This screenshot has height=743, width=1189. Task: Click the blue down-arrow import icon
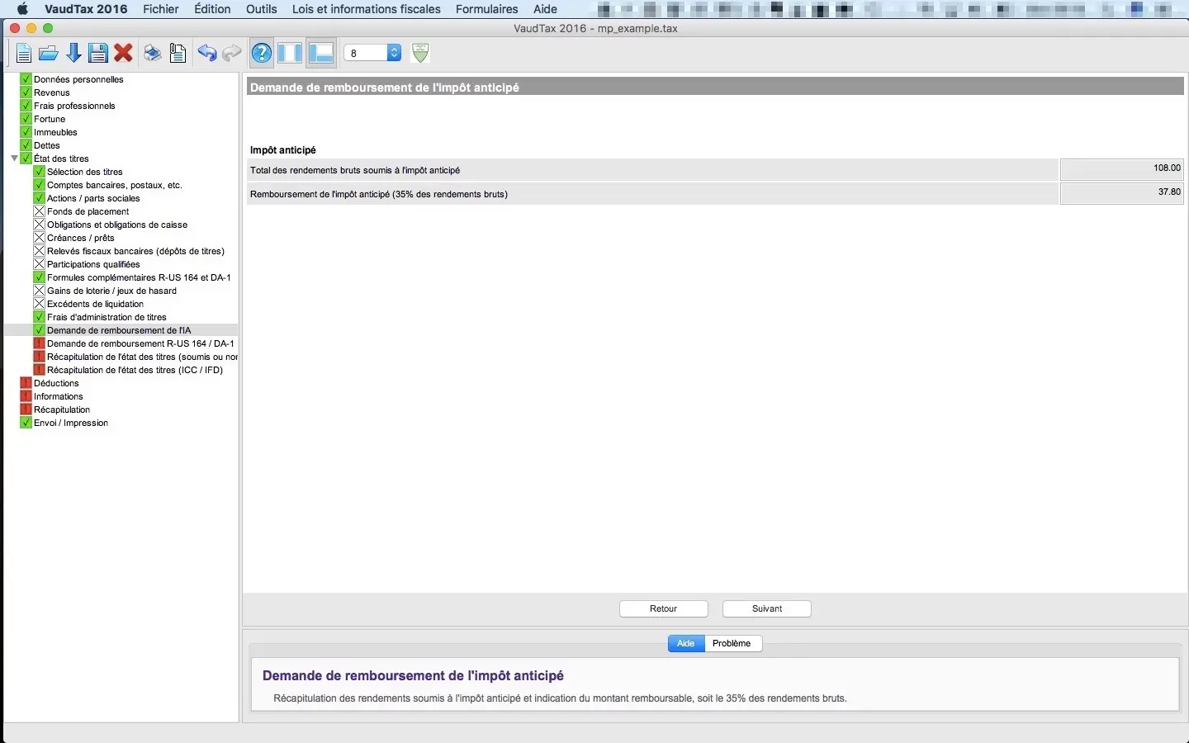[x=73, y=54]
